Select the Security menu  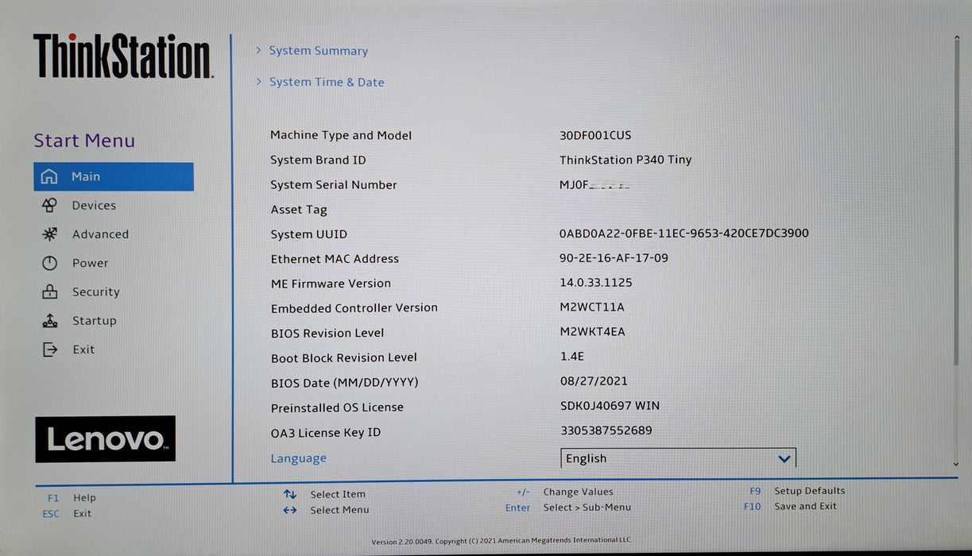click(x=95, y=292)
